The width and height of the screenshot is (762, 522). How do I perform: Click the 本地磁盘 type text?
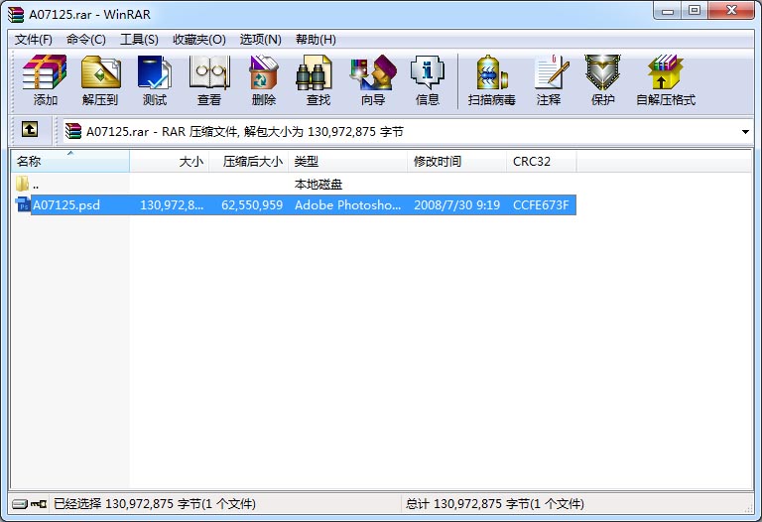click(318, 185)
